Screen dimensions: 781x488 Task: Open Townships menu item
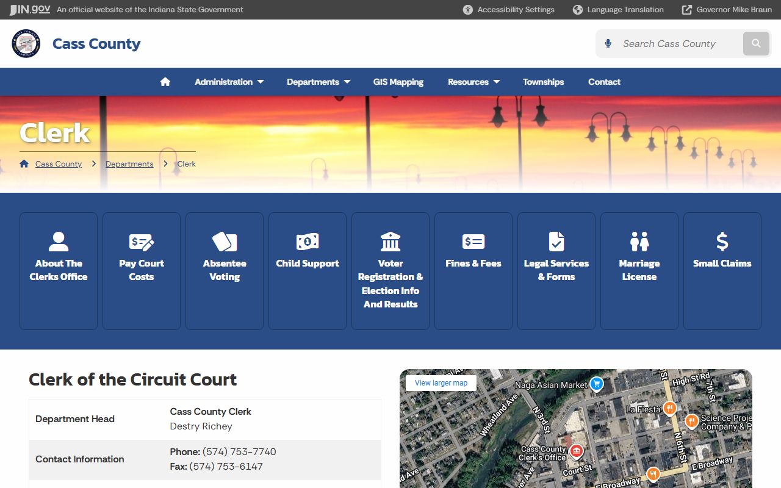(x=543, y=82)
